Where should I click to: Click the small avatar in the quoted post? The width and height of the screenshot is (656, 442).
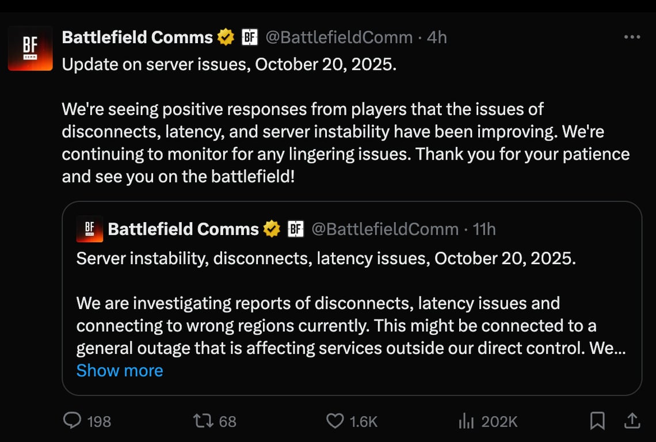click(89, 229)
